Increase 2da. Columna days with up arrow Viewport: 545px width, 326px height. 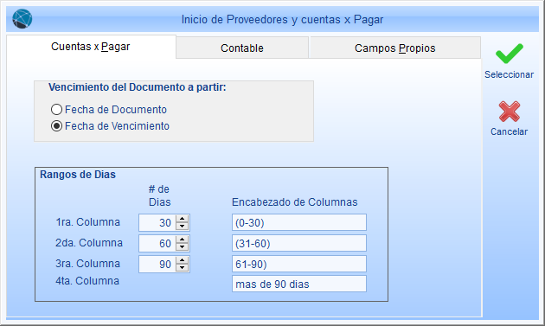[183, 240]
